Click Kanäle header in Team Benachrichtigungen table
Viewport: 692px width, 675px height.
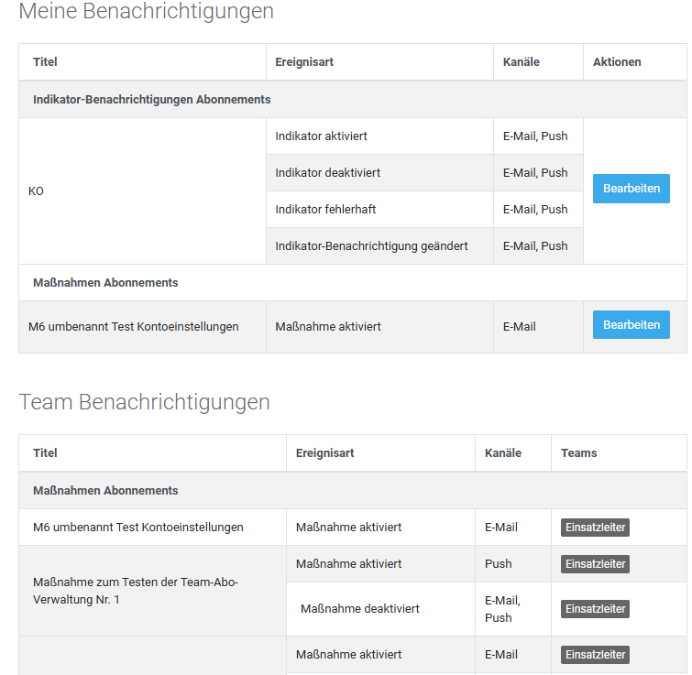click(x=502, y=453)
